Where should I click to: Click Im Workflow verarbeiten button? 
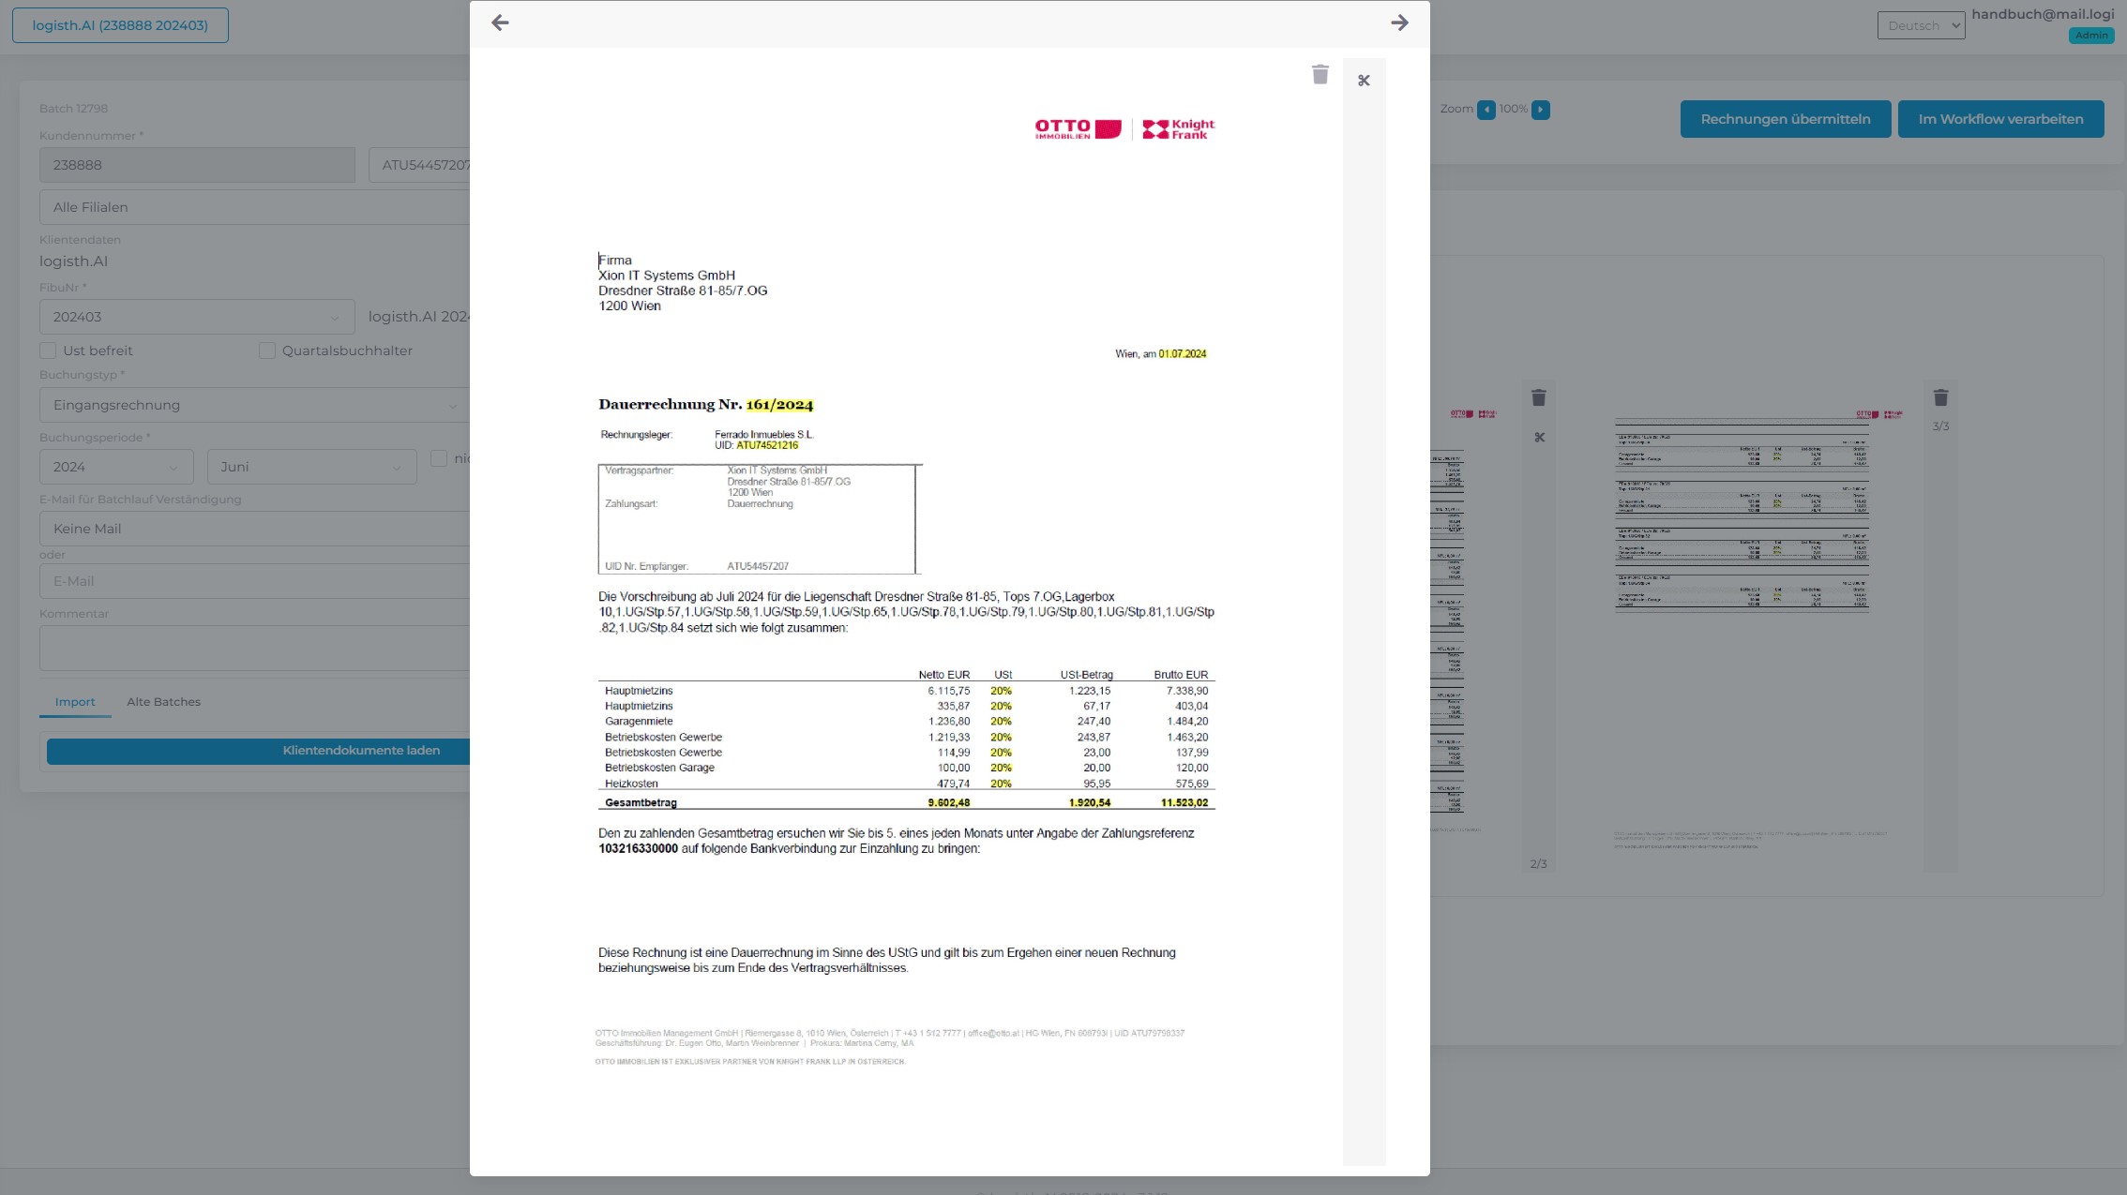2000,119
